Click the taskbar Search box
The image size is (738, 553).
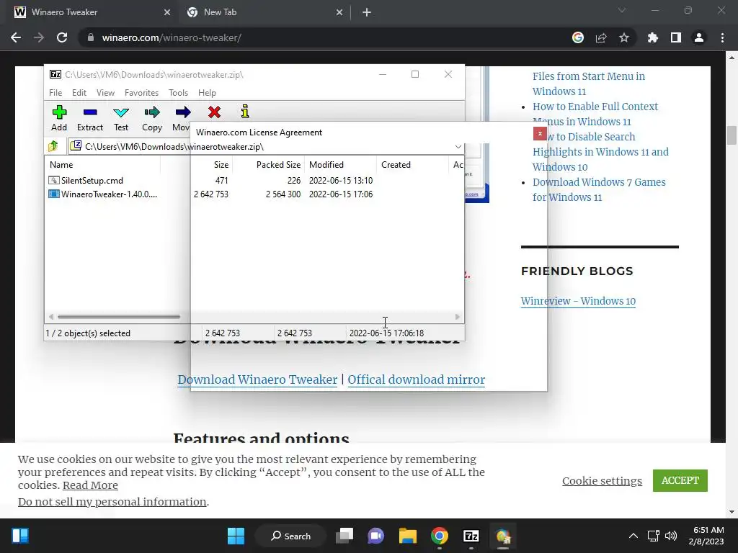290,536
